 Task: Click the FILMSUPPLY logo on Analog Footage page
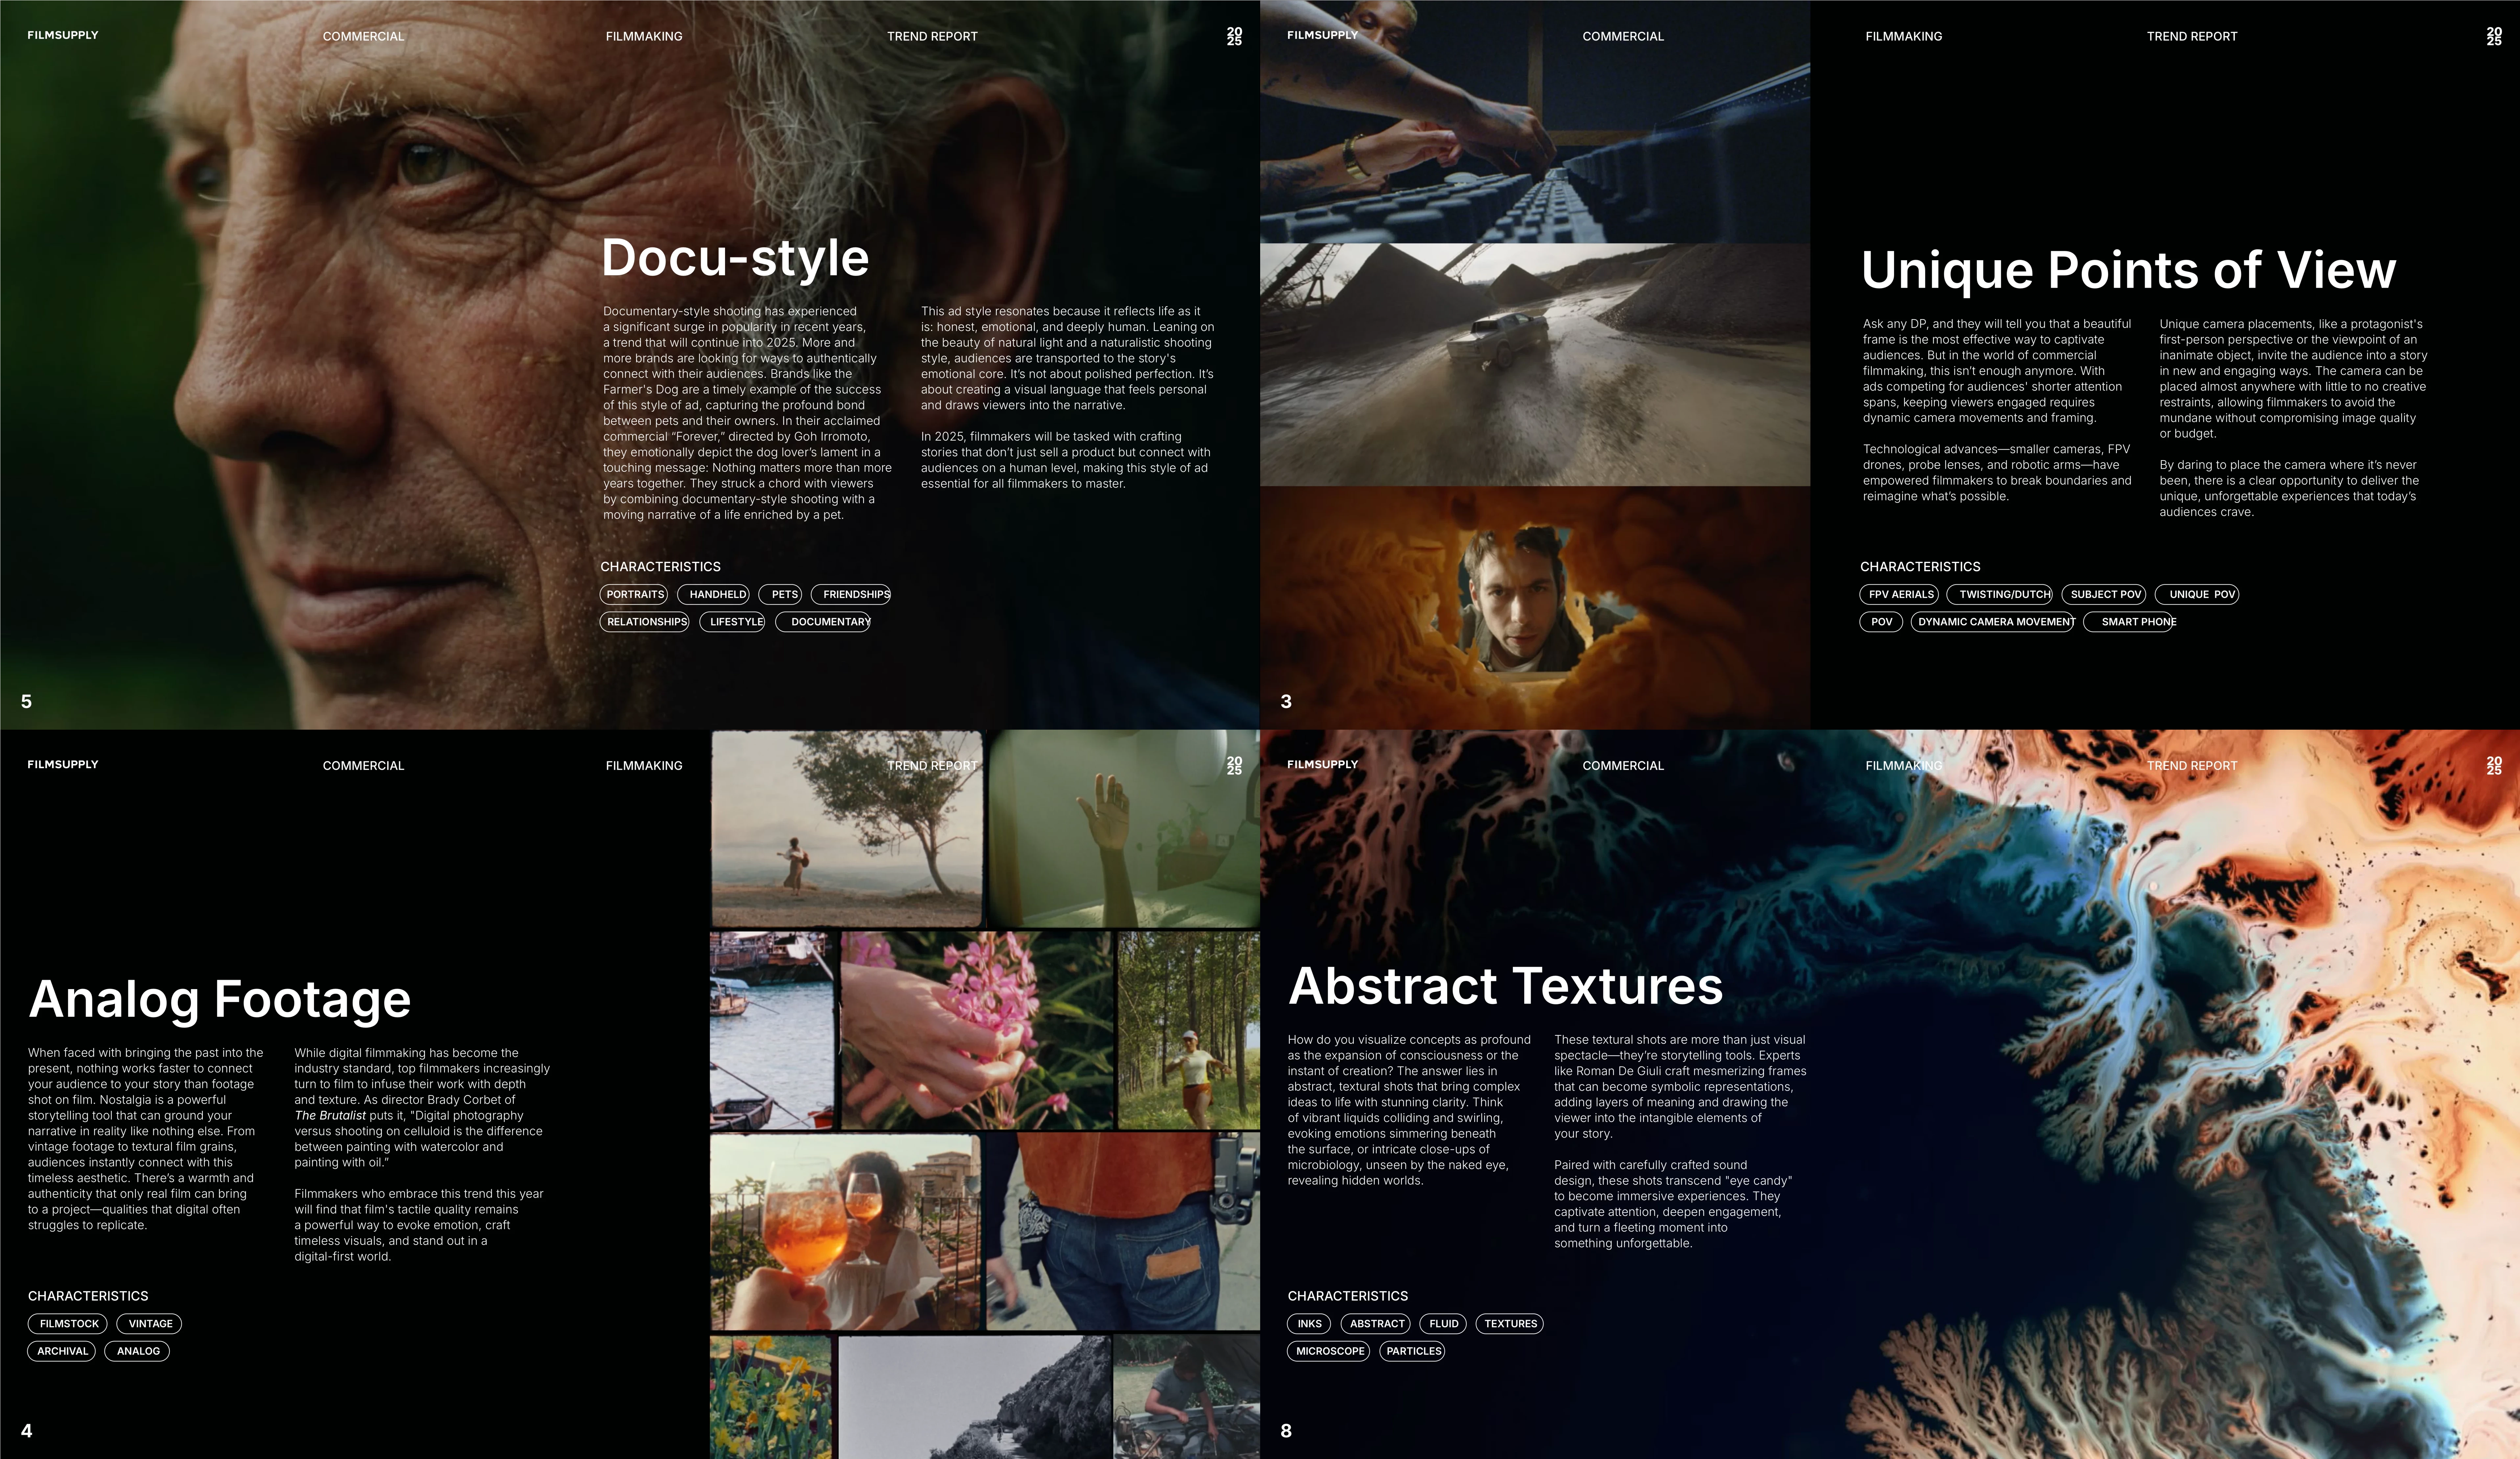(63, 764)
